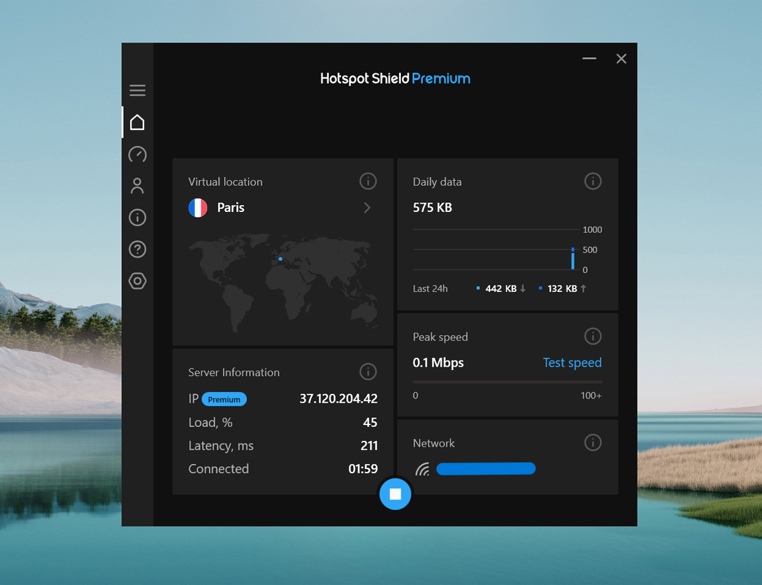Show the Network info tooltip
Image resolution: width=762 pixels, height=585 pixels.
click(592, 442)
